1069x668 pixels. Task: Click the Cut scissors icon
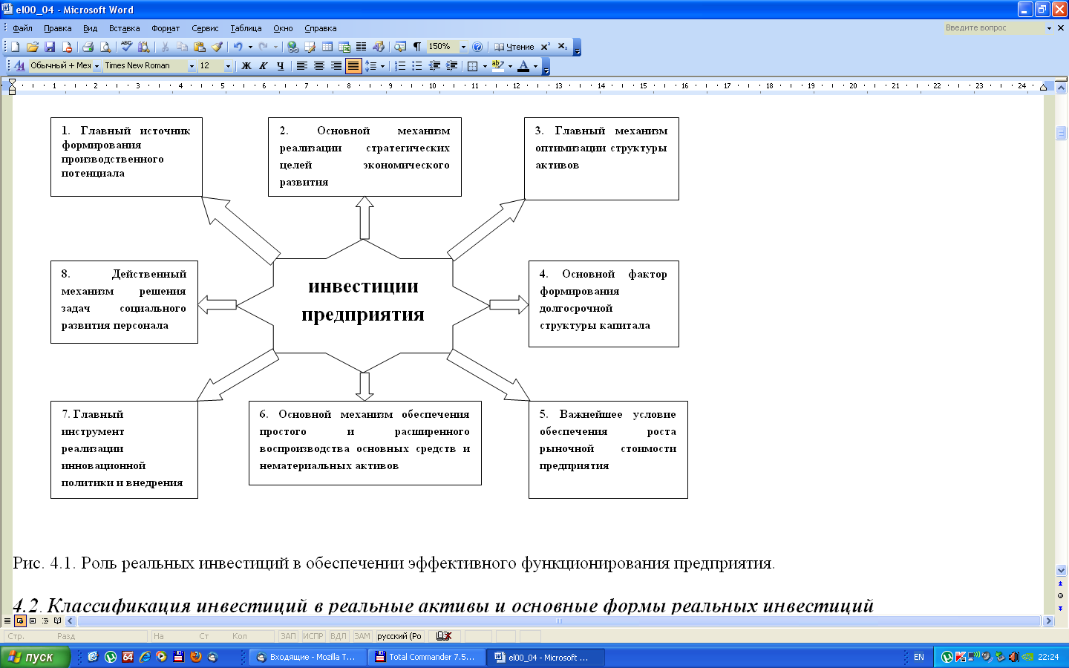pyautogui.click(x=164, y=47)
